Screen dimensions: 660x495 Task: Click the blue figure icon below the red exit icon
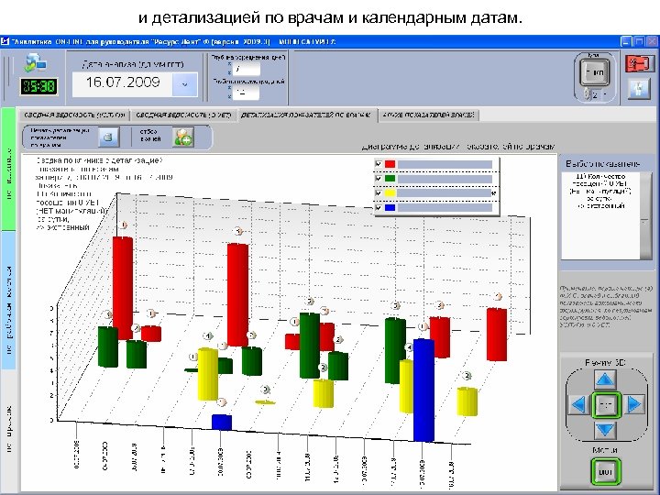[x=639, y=89]
